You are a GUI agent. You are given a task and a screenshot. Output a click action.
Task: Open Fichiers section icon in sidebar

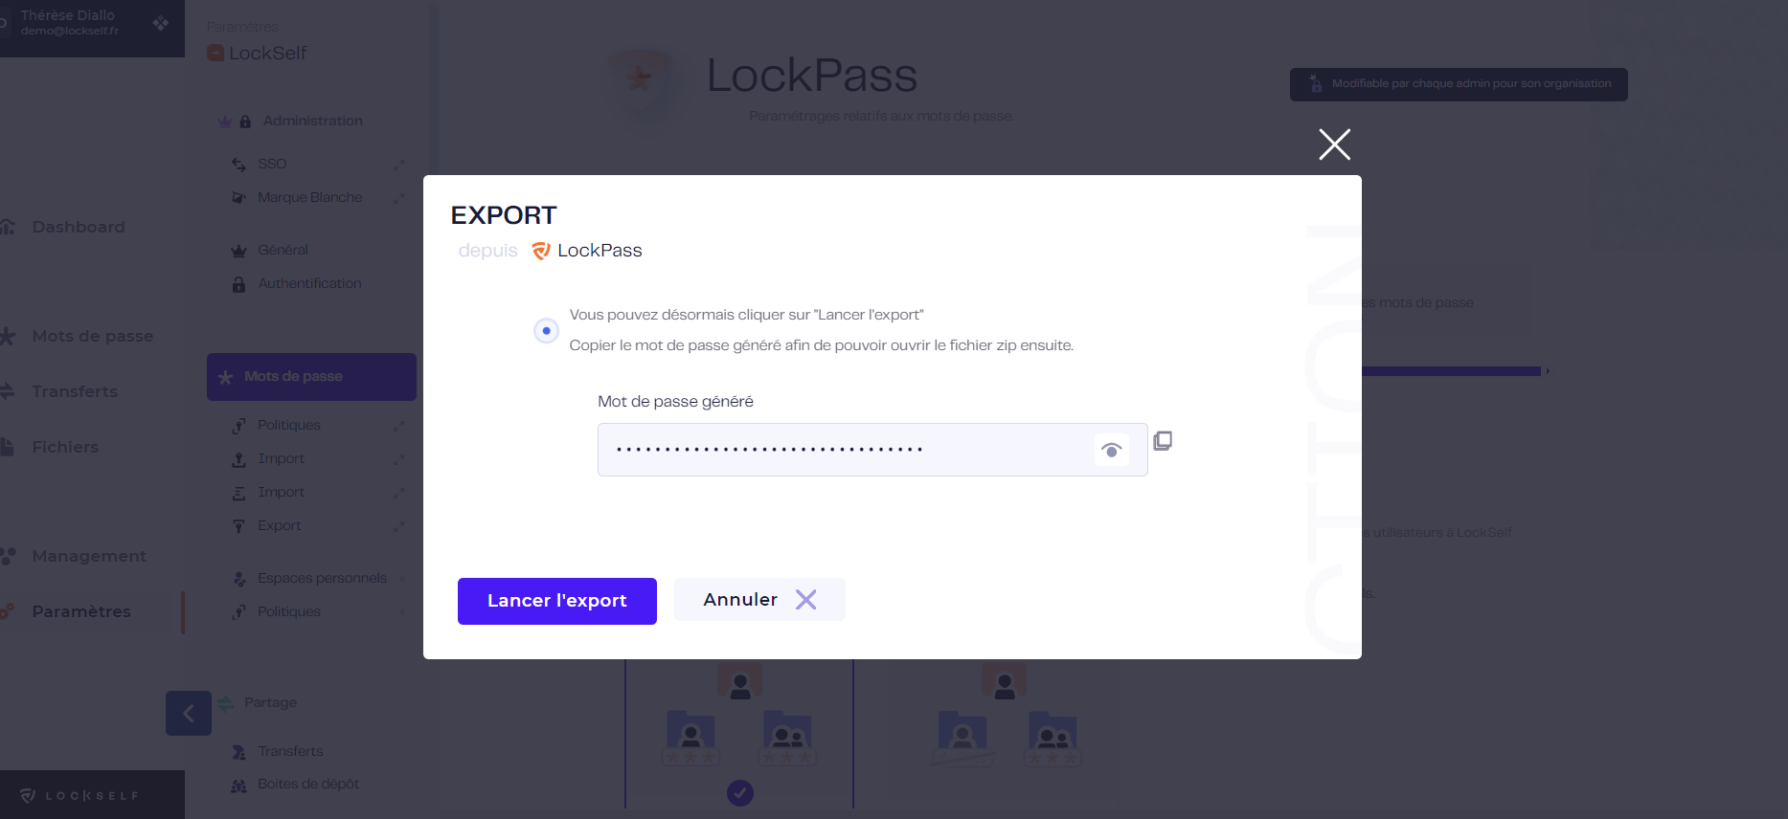coord(8,447)
